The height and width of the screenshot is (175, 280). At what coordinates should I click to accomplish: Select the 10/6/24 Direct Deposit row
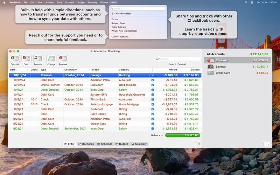(x=105, y=90)
